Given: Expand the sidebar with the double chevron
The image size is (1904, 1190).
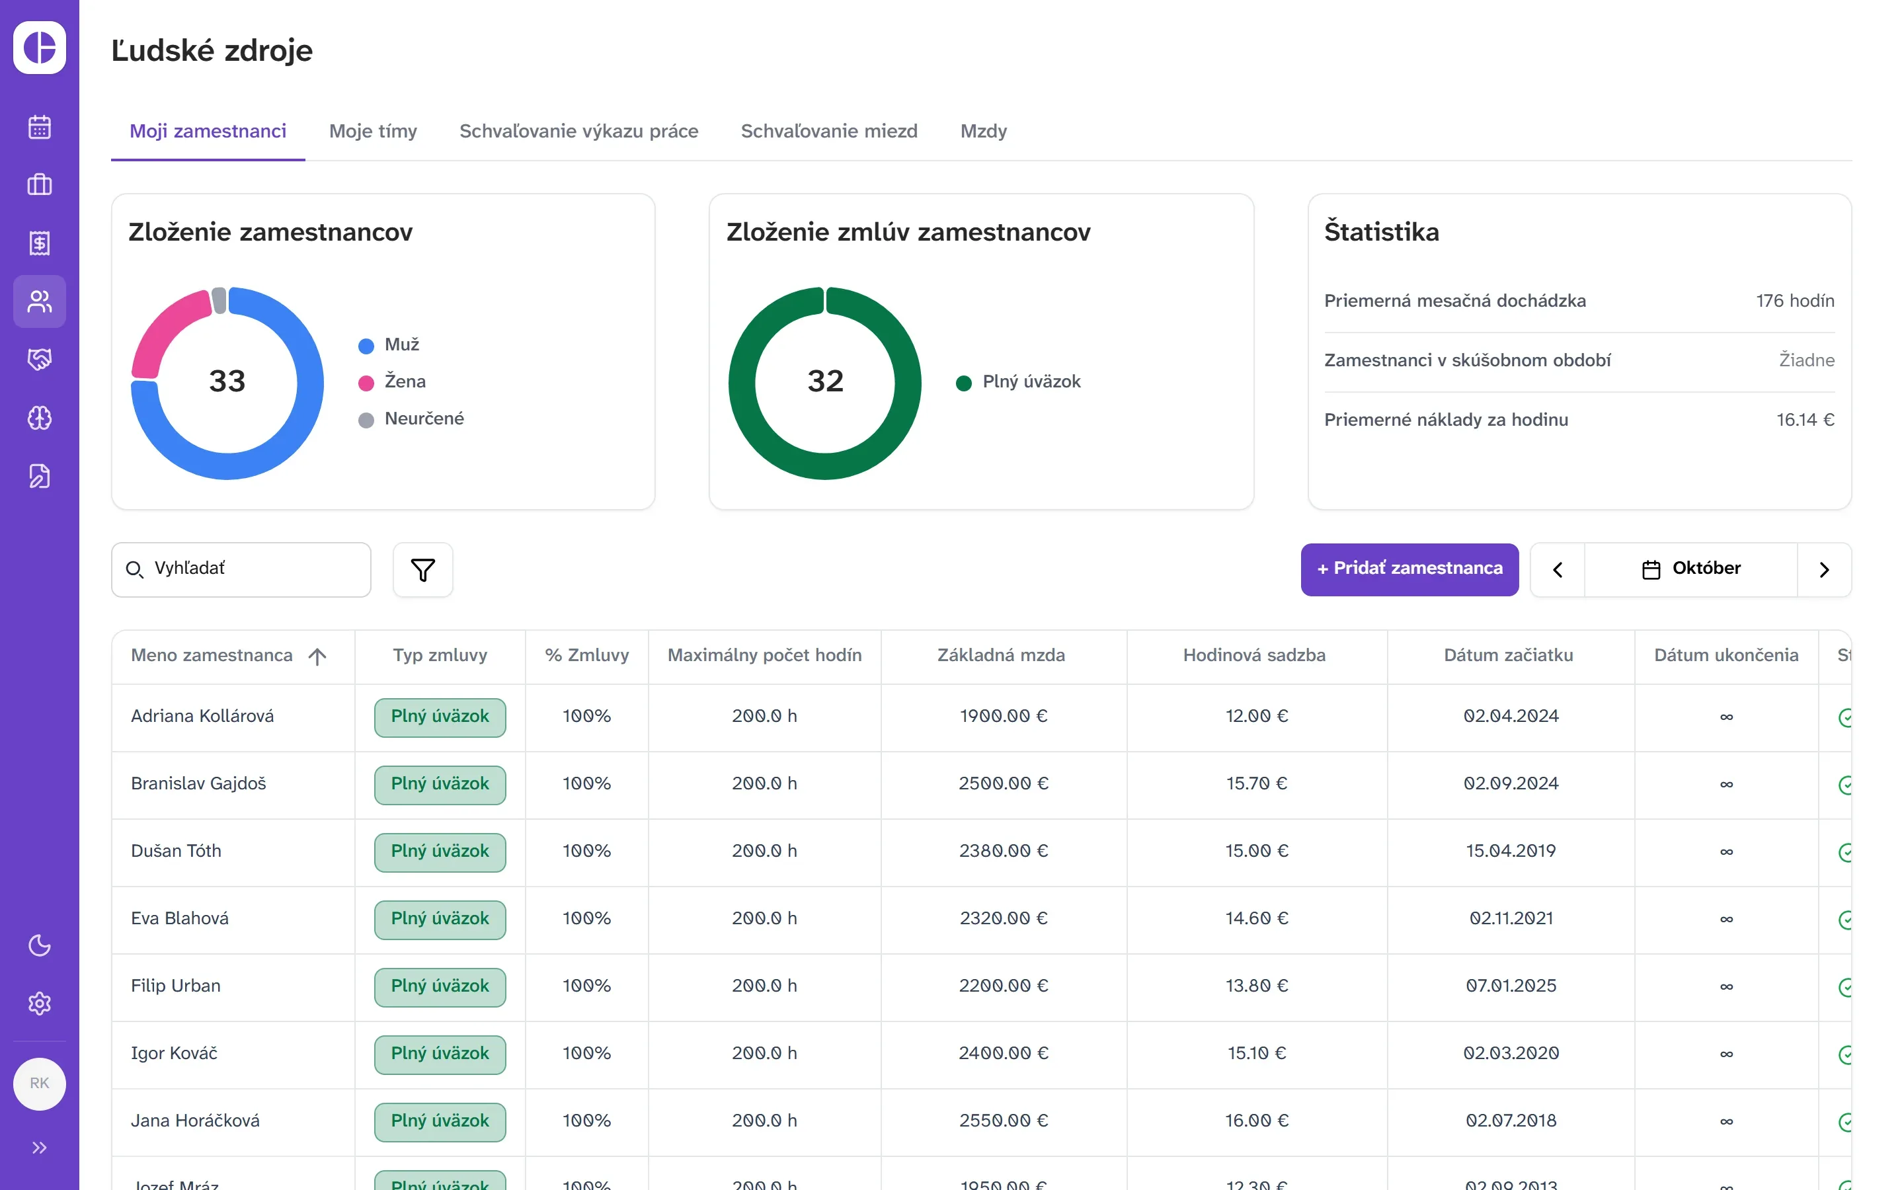Looking at the screenshot, I should point(40,1148).
